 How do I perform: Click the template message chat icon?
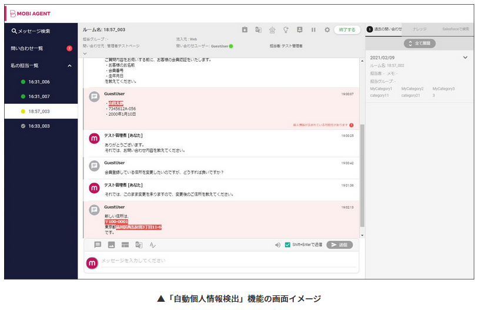coord(98,245)
